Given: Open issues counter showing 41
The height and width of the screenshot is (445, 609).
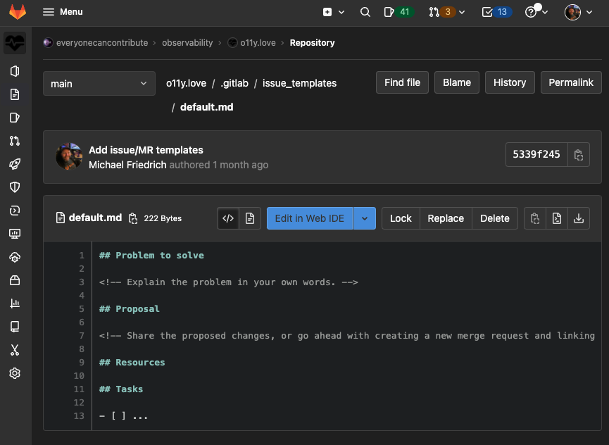Looking at the screenshot, I should (399, 12).
